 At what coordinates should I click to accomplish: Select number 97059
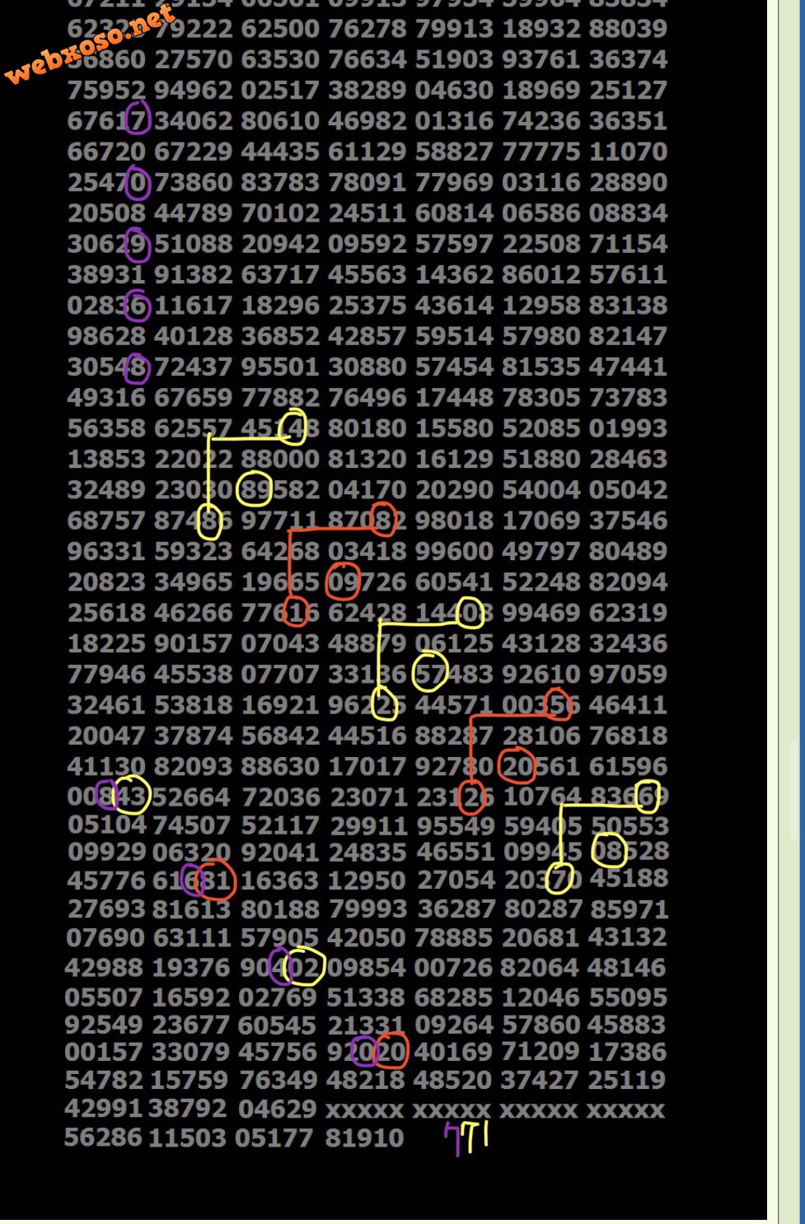pyautogui.click(x=628, y=675)
